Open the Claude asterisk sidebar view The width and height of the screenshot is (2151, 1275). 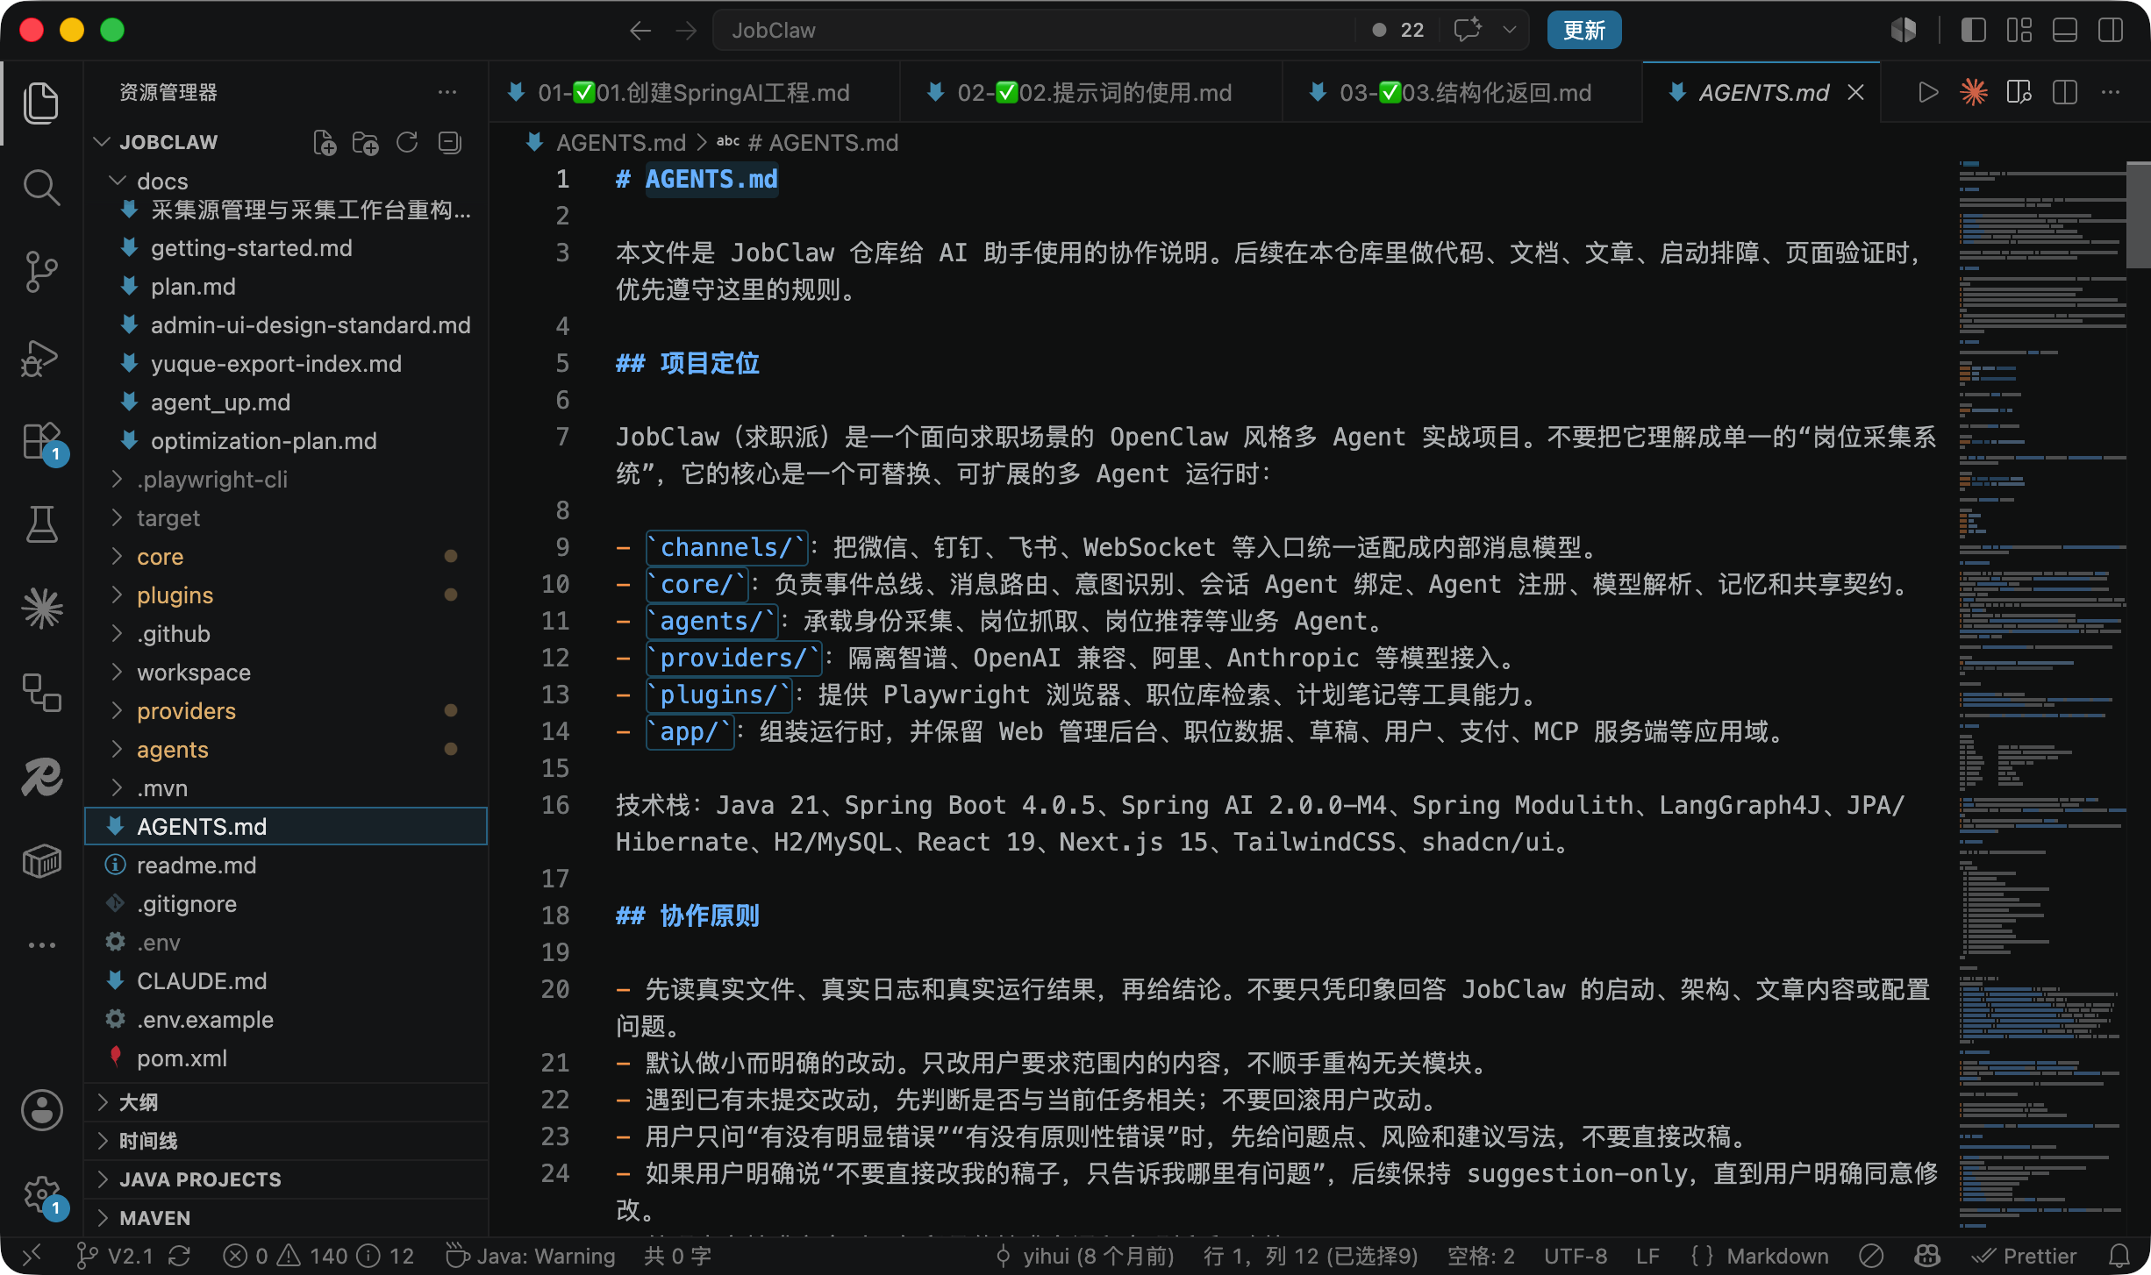[x=41, y=609]
